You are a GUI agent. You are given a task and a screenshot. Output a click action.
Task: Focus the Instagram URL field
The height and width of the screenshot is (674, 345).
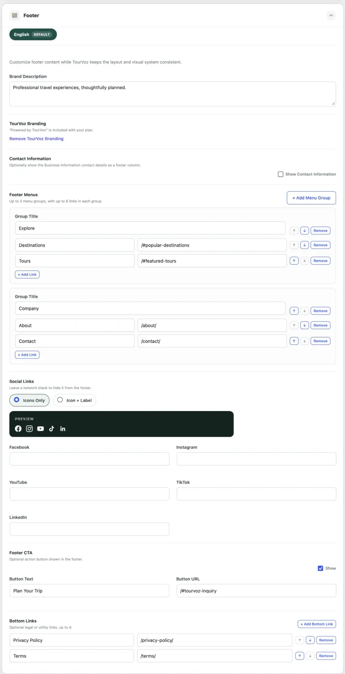[256, 459]
